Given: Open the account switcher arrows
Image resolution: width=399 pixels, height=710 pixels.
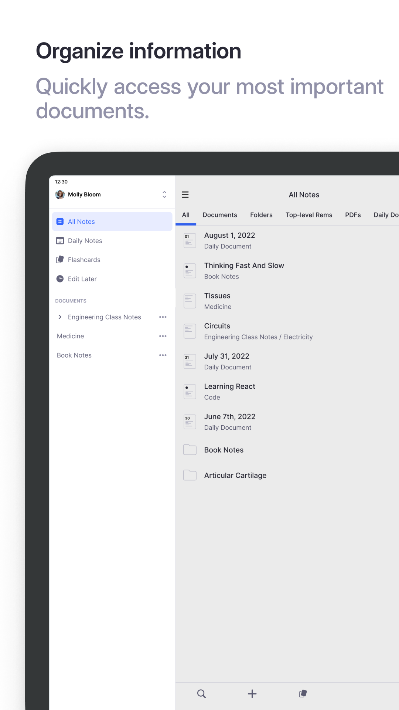Looking at the screenshot, I should pos(164,195).
